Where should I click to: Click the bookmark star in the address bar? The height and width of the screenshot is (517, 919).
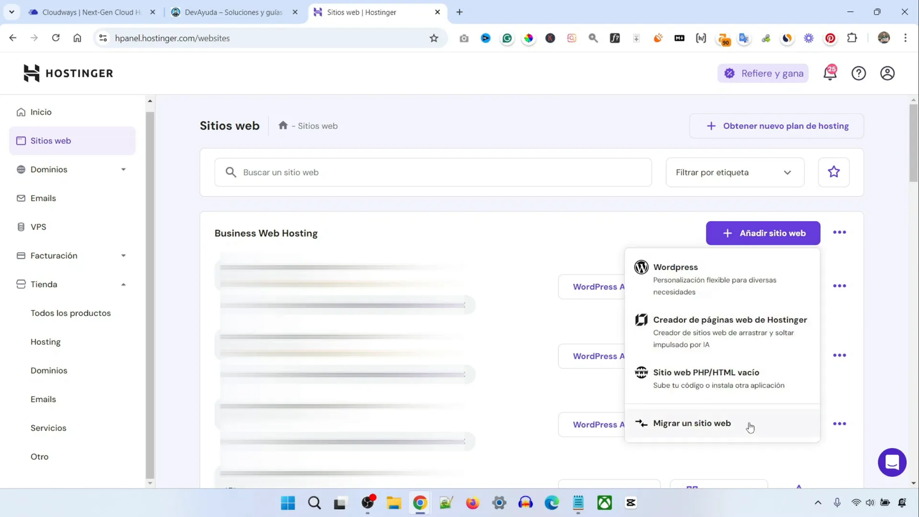point(434,38)
